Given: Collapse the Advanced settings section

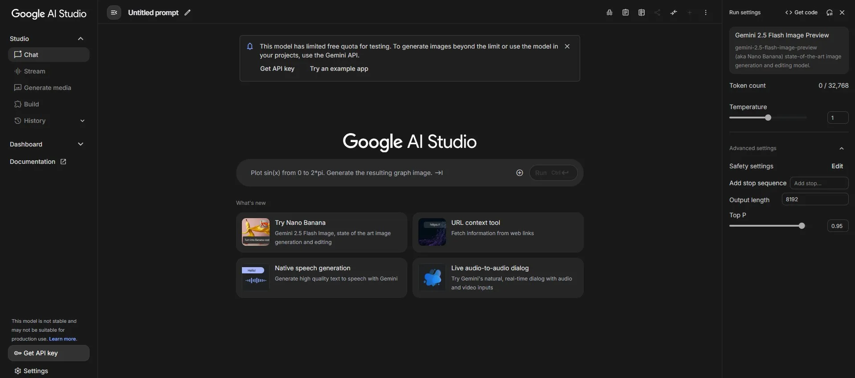Looking at the screenshot, I should pos(841,148).
